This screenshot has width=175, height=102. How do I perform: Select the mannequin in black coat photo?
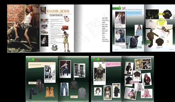116,90
